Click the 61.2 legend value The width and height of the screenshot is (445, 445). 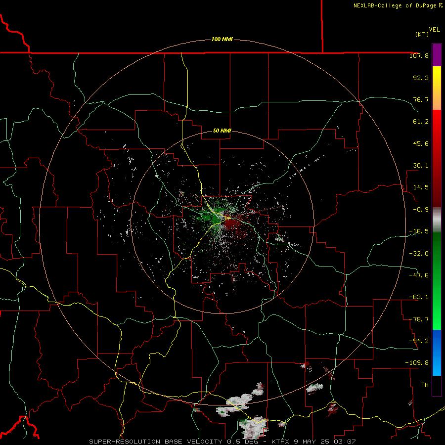click(421, 122)
